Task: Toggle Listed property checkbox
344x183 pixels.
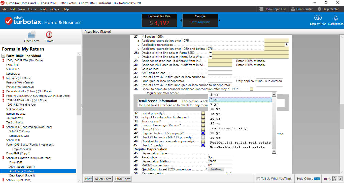Action: coord(203,113)
